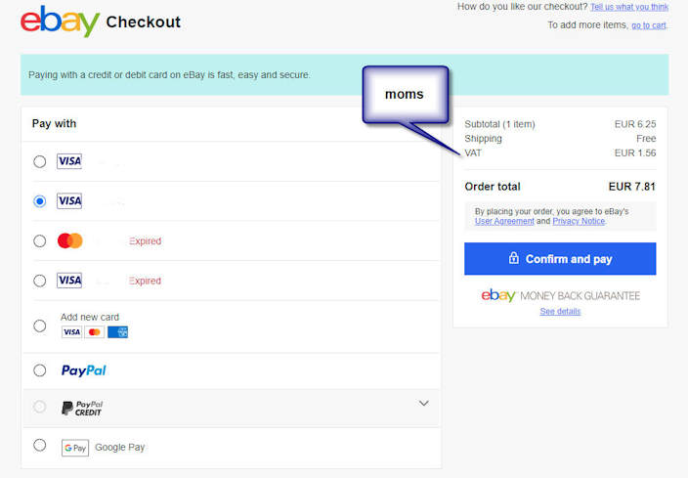
Task: Choose the Google Pay radio button
Action: click(x=39, y=445)
